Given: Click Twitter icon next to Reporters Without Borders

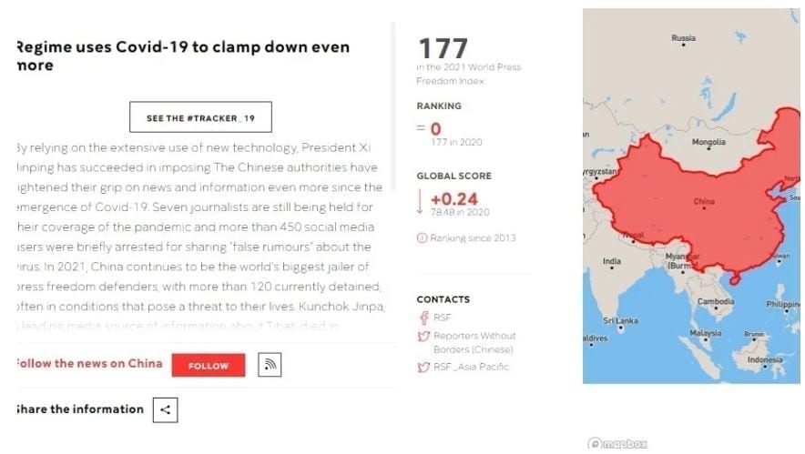Looking at the screenshot, I should pyautogui.click(x=423, y=337).
